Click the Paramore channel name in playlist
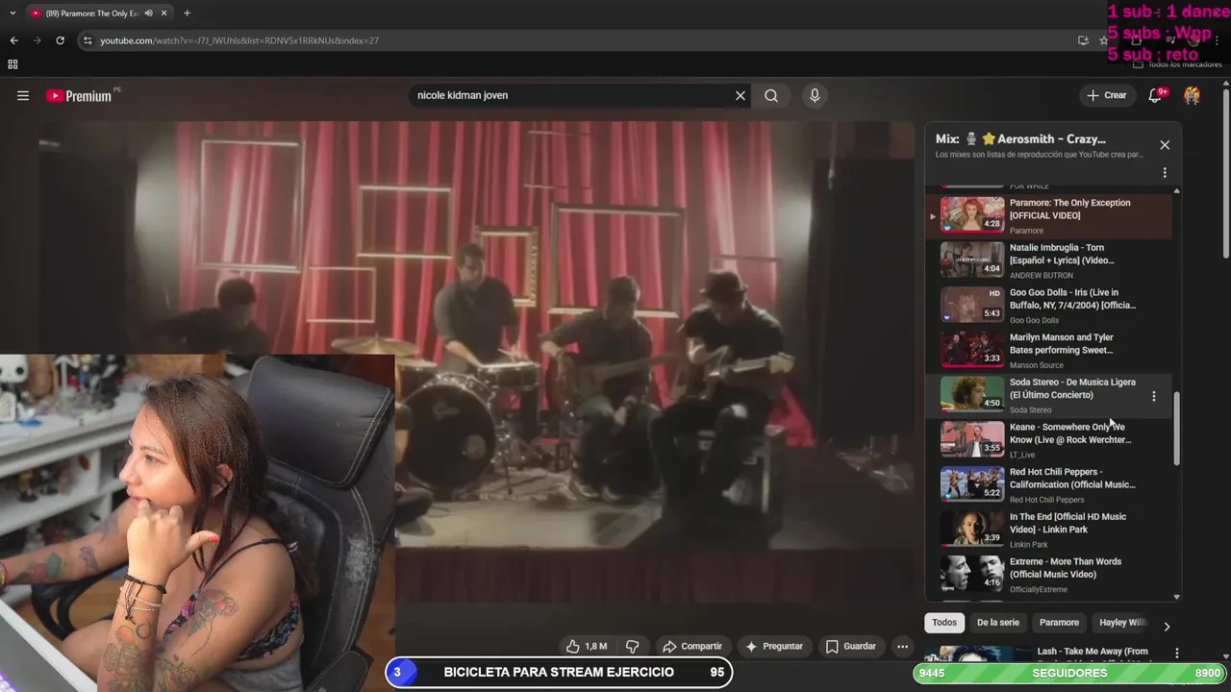The width and height of the screenshot is (1231, 692). [1026, 231]
